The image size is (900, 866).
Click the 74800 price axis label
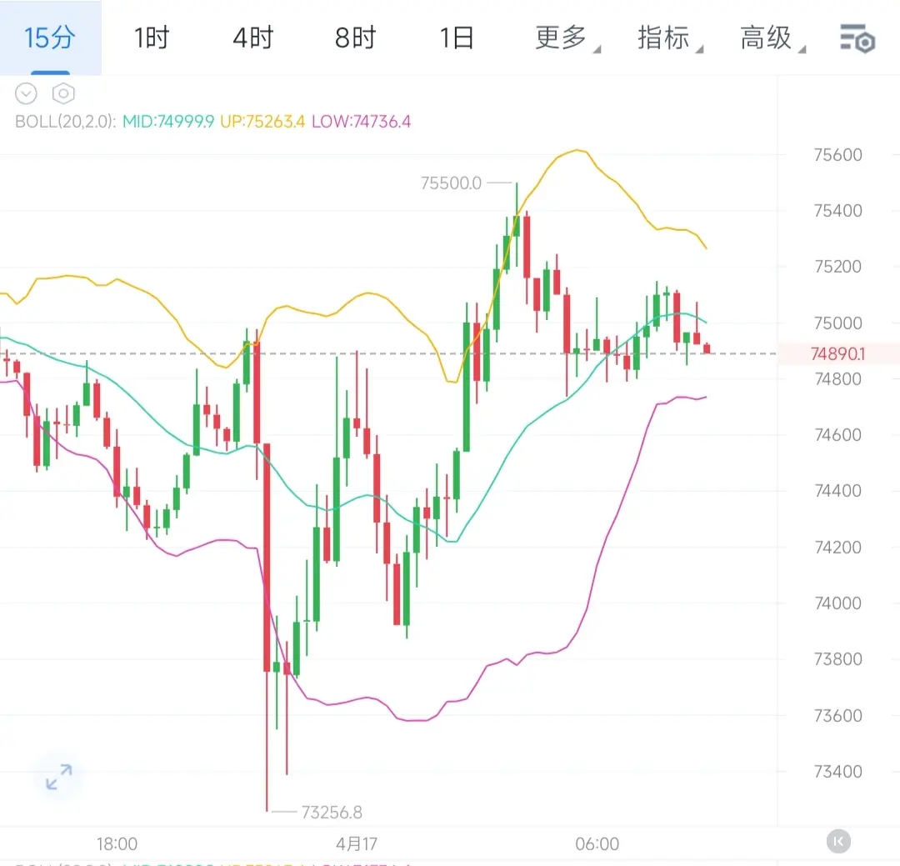pyautogui.click(x=838, y=379)
